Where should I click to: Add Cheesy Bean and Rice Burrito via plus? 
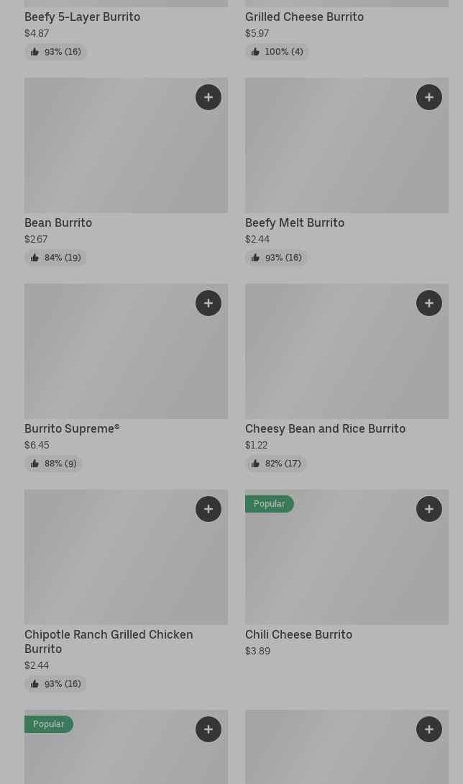coord(429,303)
